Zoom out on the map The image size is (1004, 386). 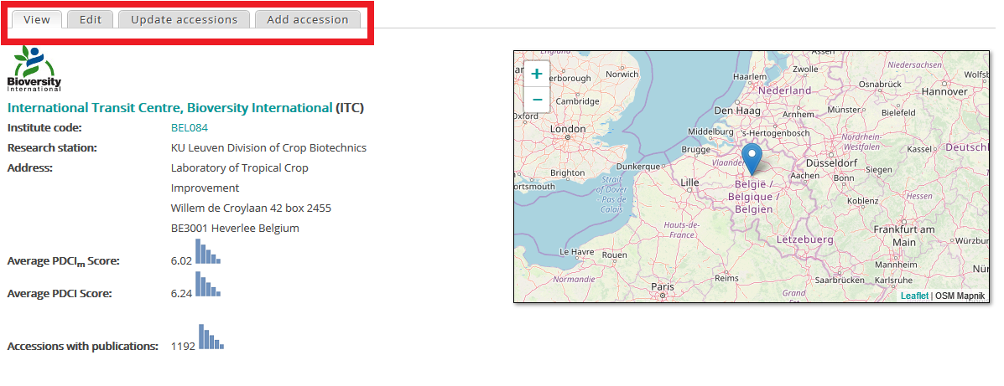pos(537,100)
